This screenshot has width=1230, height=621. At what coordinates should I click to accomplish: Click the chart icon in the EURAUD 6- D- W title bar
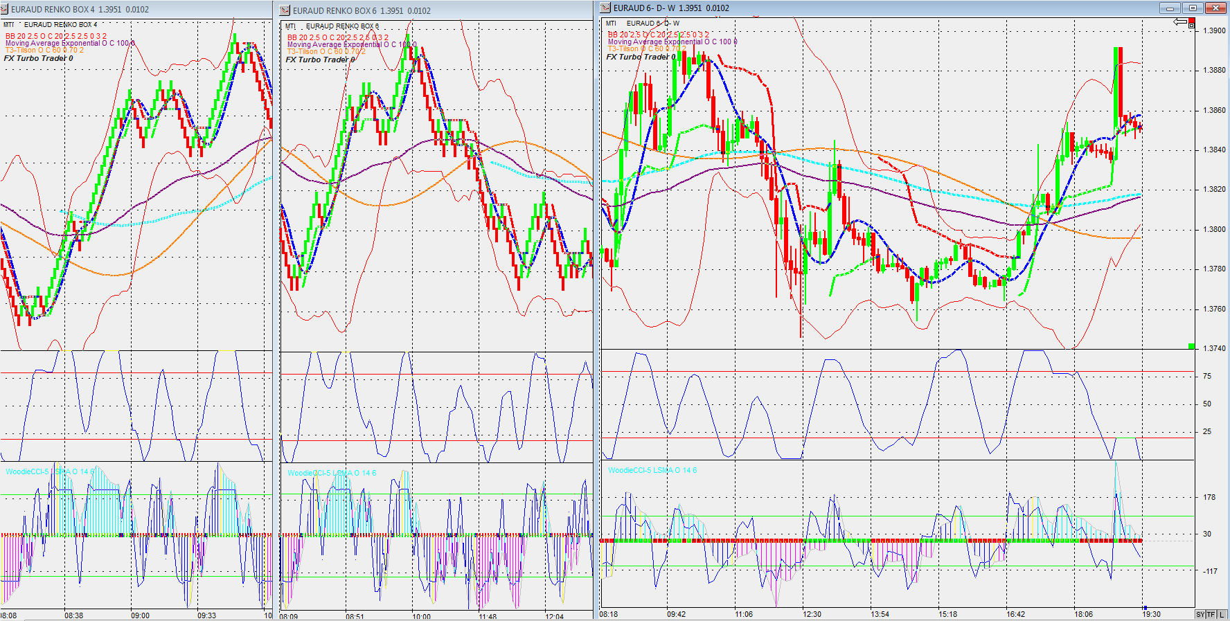pyautogui.click(x=606, y=8)
